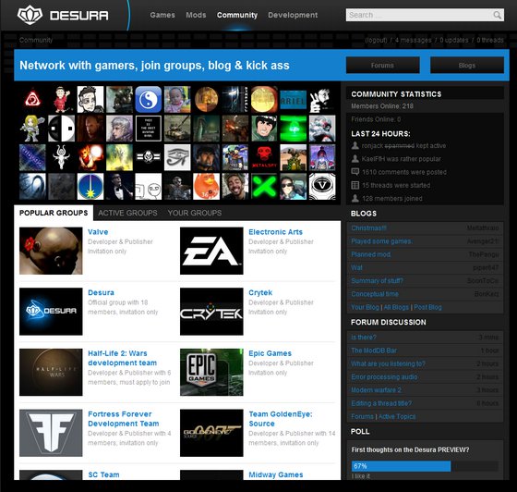The image size is (517, 492).
Task: Click the search magnifier icon
Action: [498, 15]
